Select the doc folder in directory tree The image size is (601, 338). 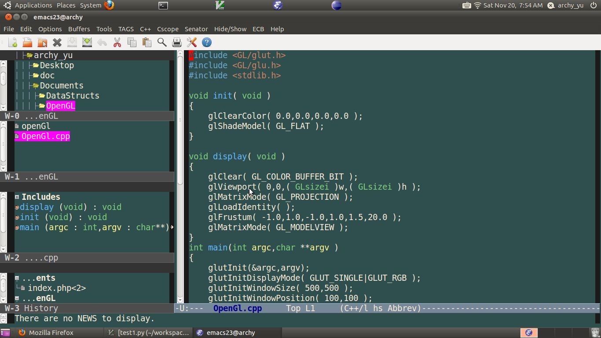coord(47,75)
